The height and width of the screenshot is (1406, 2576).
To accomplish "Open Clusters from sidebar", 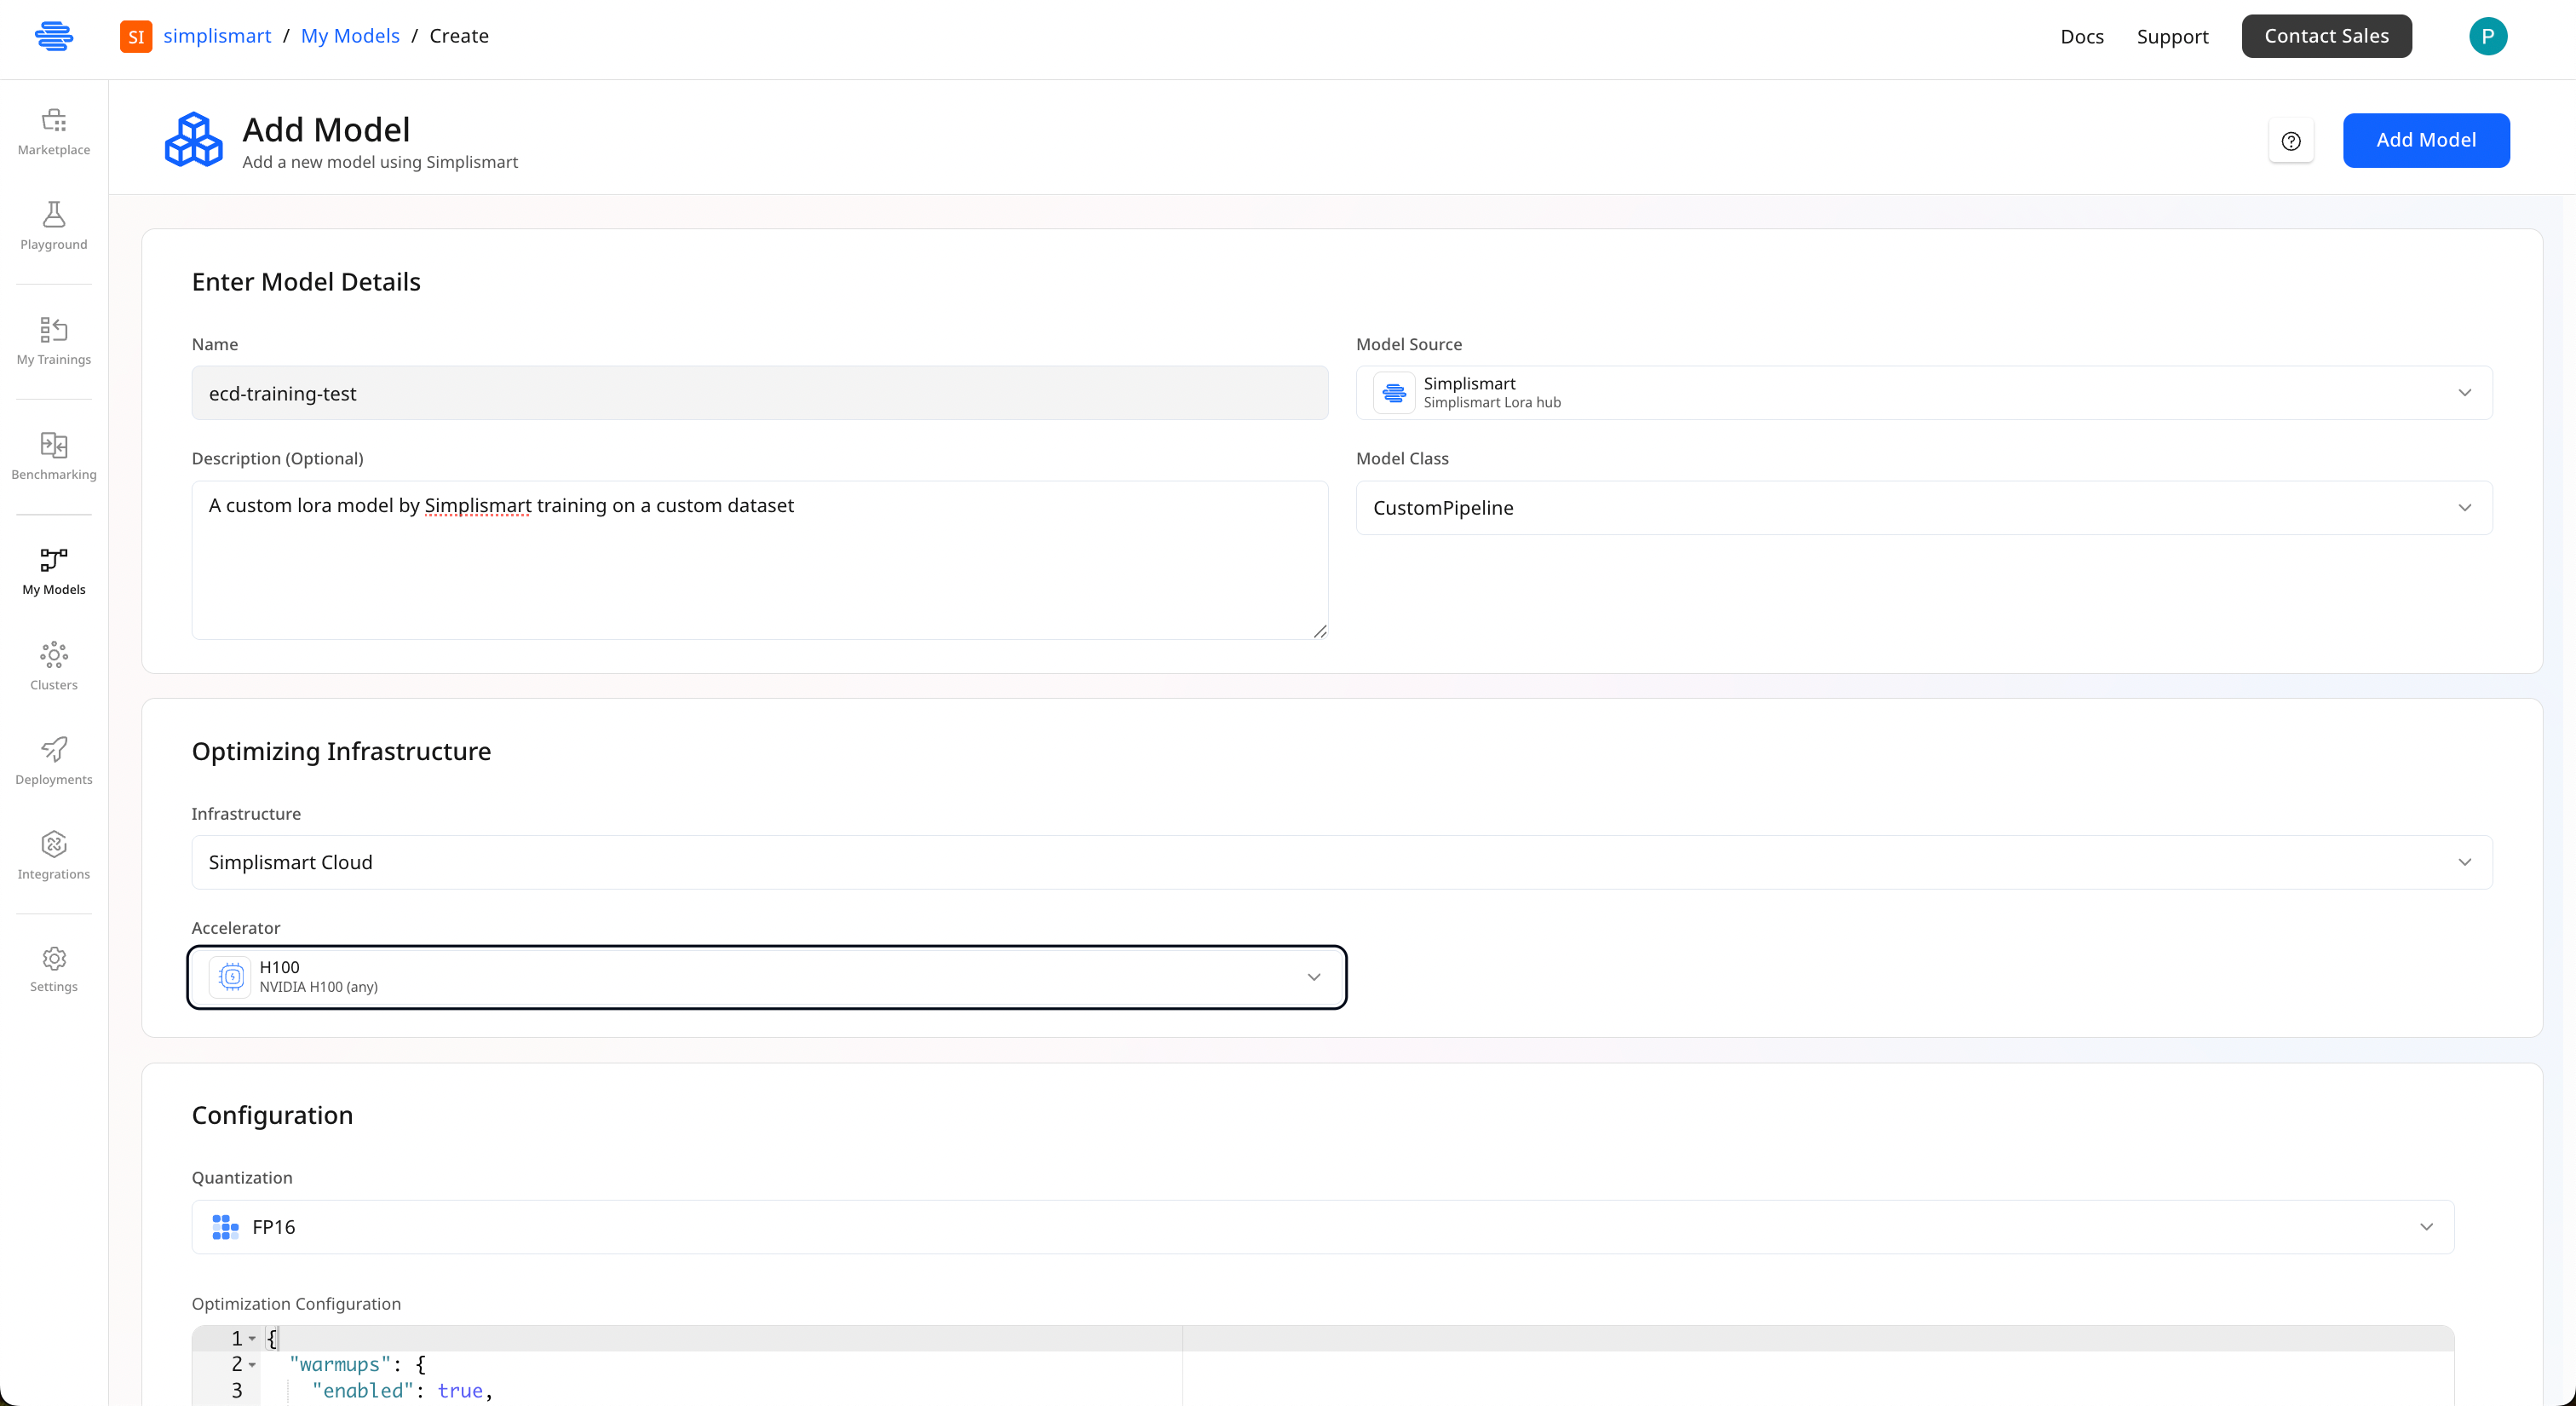I will (x=54, y=666).
